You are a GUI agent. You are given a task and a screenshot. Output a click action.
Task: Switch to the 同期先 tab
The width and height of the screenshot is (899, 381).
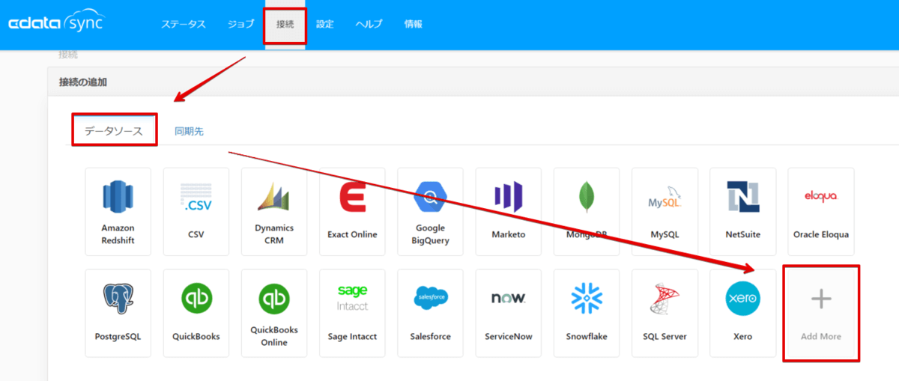coord(189,131)
